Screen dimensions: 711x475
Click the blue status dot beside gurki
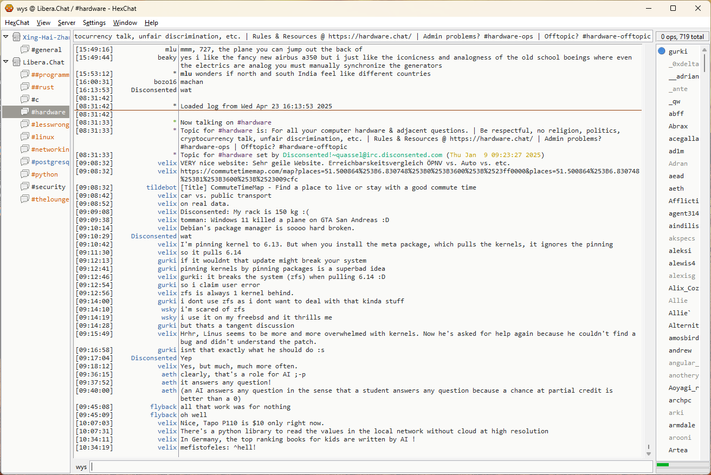pyautogui.click(x=662, y=51)
